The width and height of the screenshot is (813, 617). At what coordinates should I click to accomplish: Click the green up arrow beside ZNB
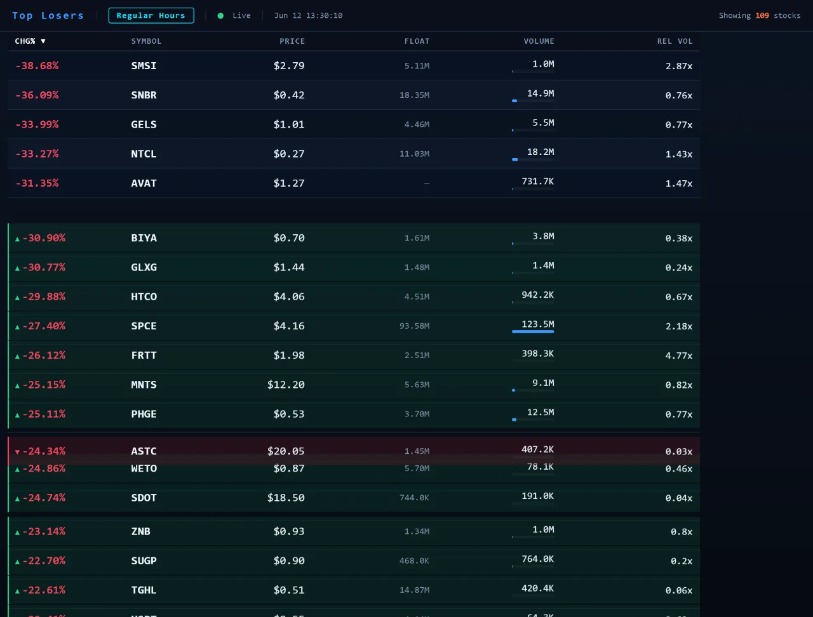click(18, 532)
